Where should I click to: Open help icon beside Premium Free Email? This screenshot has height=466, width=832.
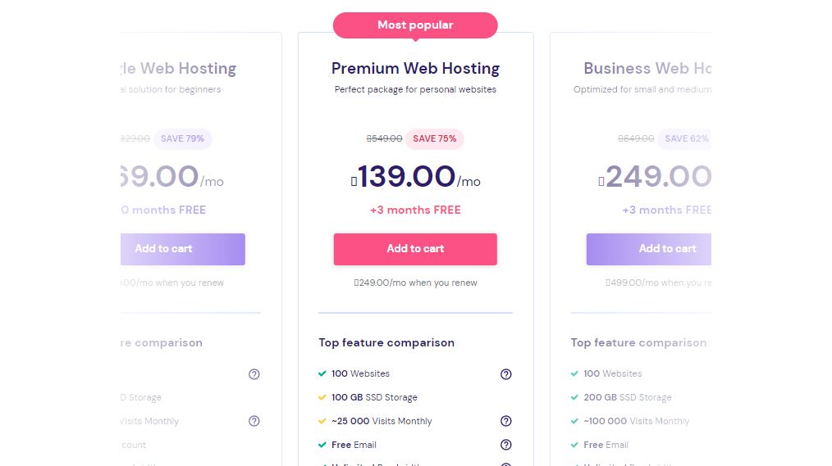pyautogui.click(x=505, y=445)
